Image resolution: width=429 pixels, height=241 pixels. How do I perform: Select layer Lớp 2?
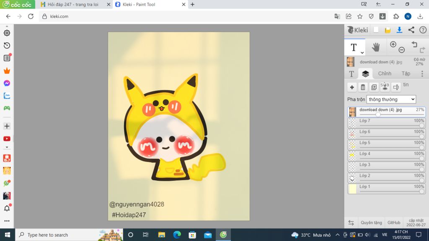(386, 177)
